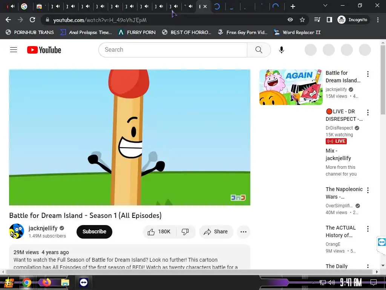The width and height of the screenshot is (386, 290).
Task: Like the video with the thumbs-up button
Action: (x=159, y=231)
